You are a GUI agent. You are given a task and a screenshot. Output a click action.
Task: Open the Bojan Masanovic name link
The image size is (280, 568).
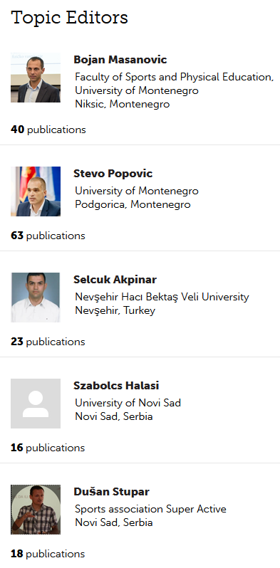point(120,60)
